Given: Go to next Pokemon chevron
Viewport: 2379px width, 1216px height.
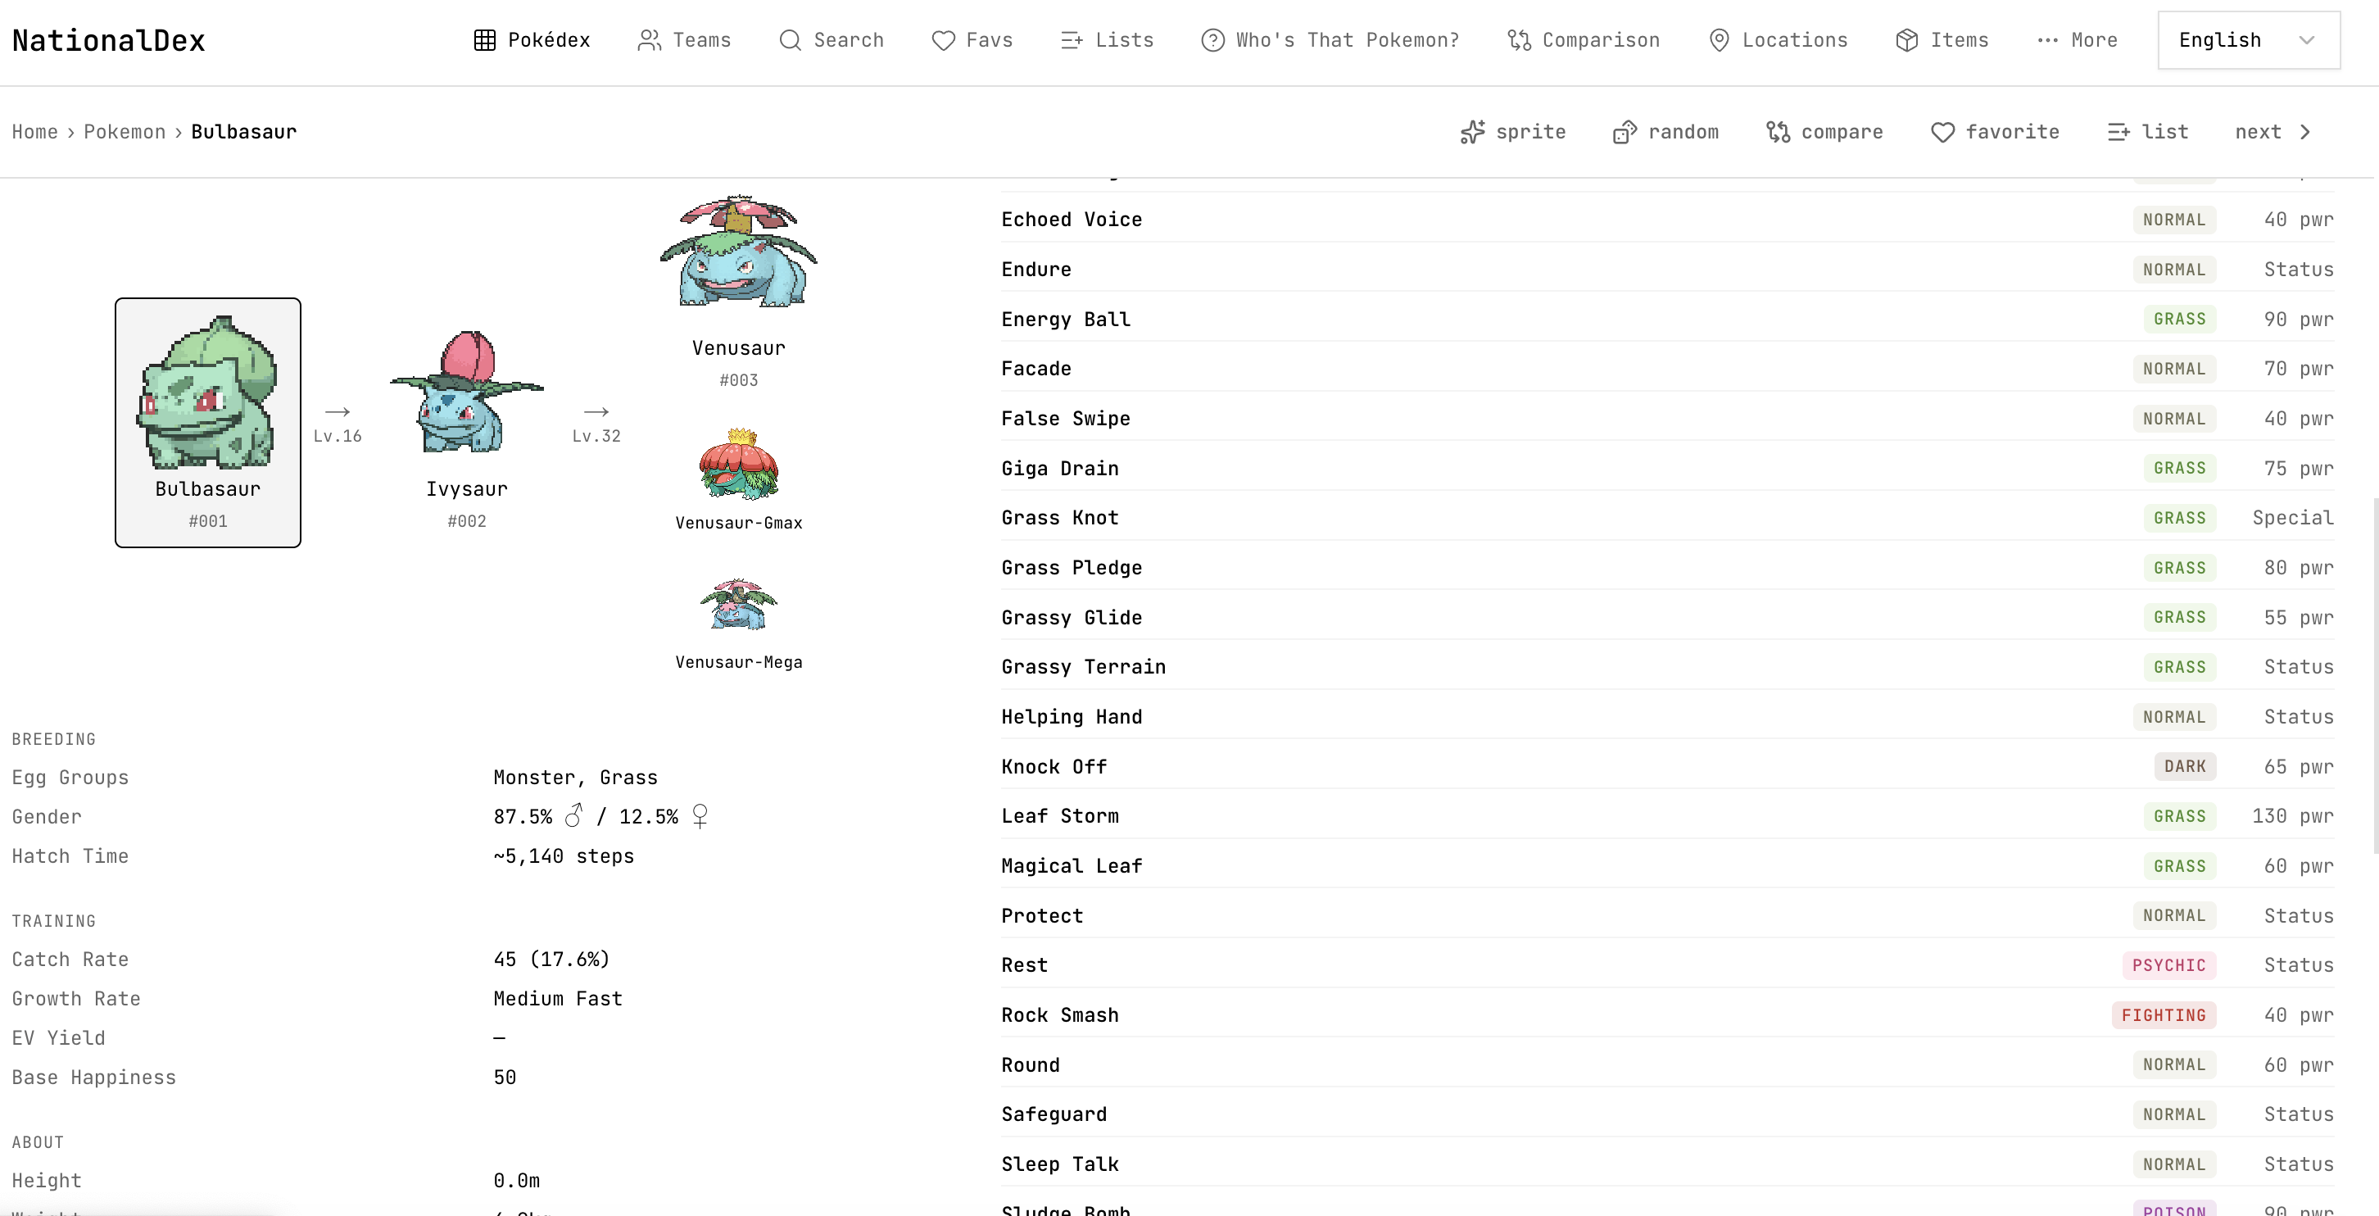Looking at the screenshot, I should [x=2305, y=132].
